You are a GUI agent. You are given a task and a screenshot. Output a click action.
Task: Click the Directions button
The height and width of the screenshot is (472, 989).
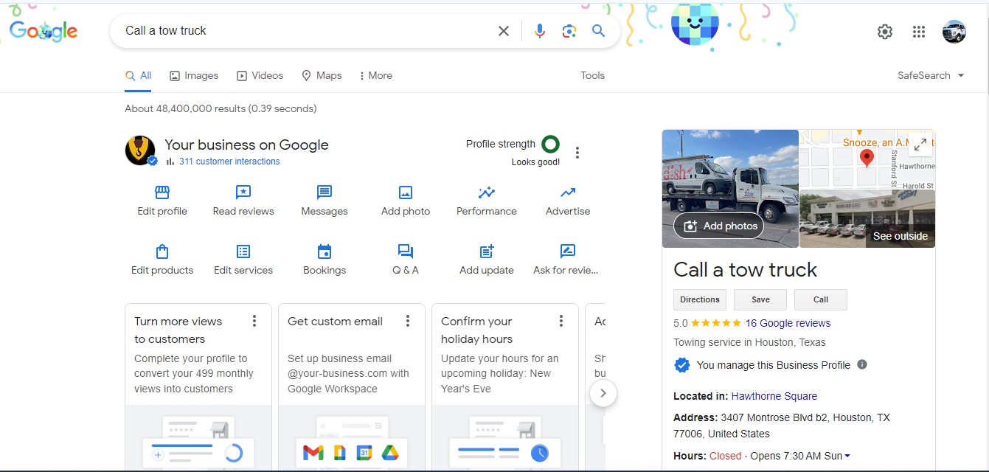(x=700, y=299)
